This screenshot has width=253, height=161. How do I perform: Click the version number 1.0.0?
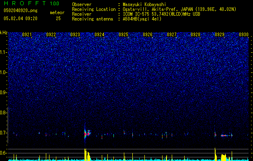pyautogui.click(x=54, y=3)
